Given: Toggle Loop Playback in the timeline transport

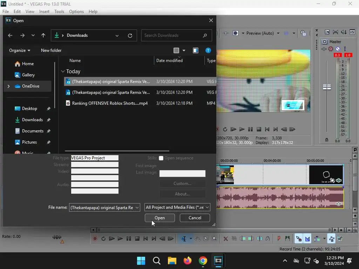Looking at the screenshot, I should [x=103, y=239].
